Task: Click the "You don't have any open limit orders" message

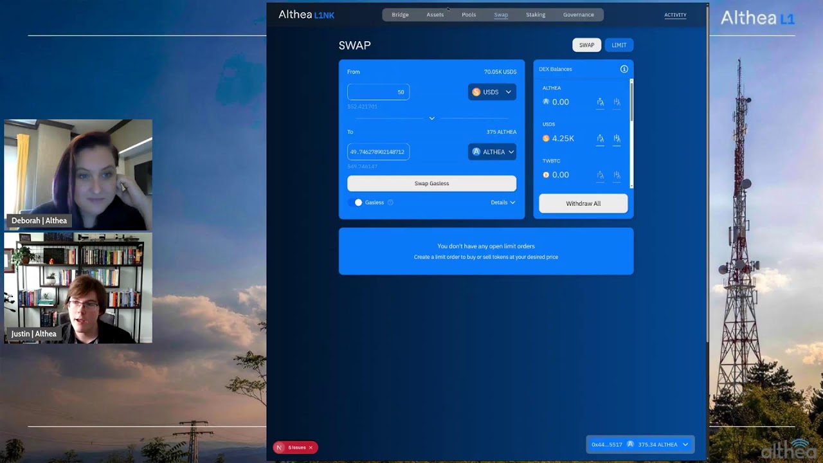Action: point(486,246)
